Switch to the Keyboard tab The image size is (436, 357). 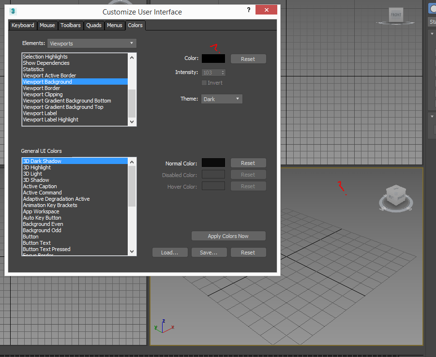[23, 25]
